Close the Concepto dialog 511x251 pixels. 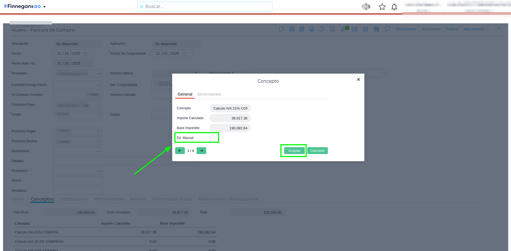pyautogui.click(x=358, y=80)
